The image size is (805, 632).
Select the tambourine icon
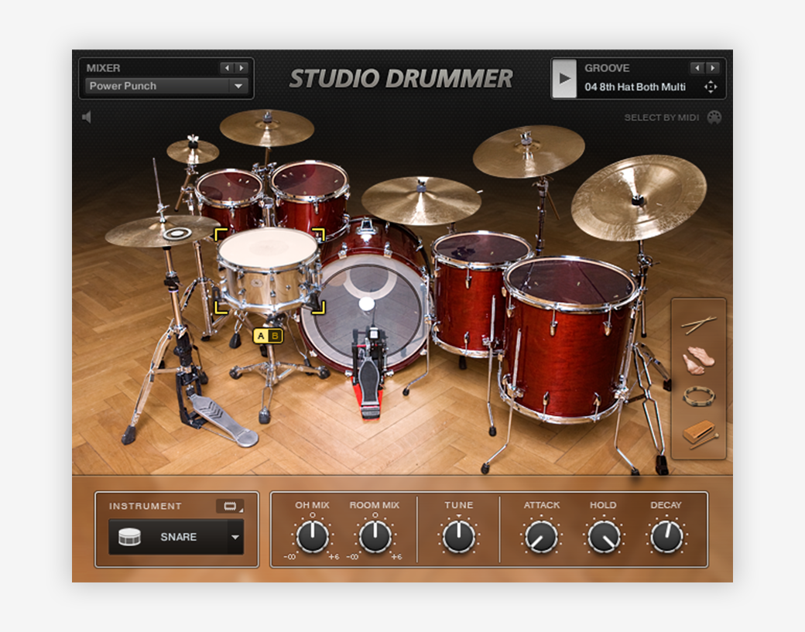[699, 397]
